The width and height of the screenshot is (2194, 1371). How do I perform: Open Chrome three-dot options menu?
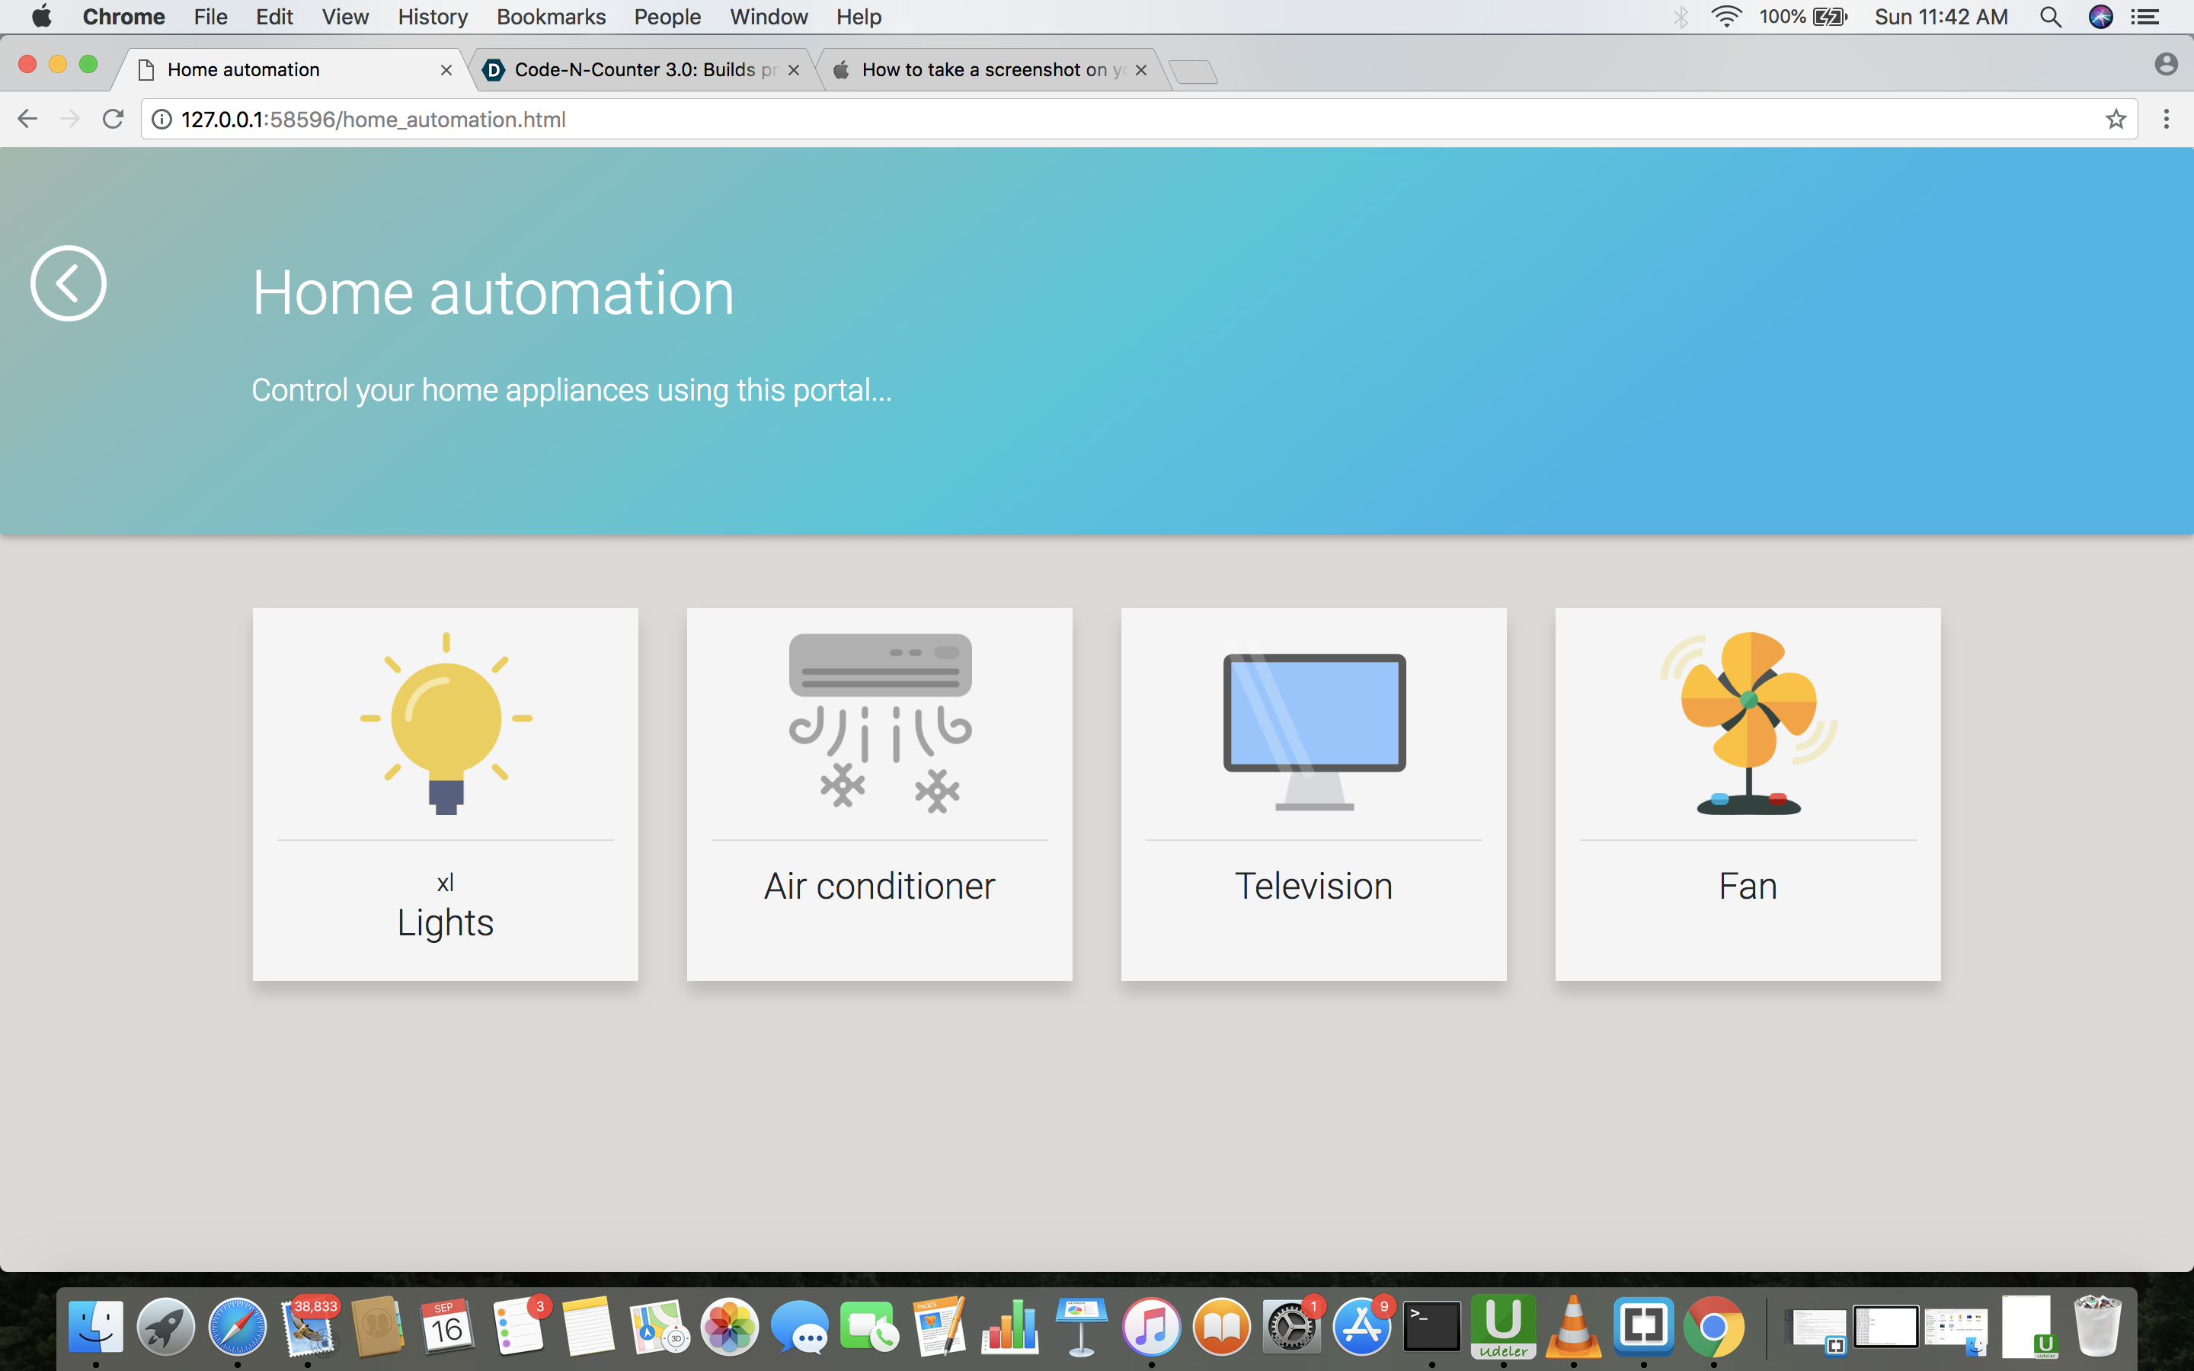tap(2166, 119)
